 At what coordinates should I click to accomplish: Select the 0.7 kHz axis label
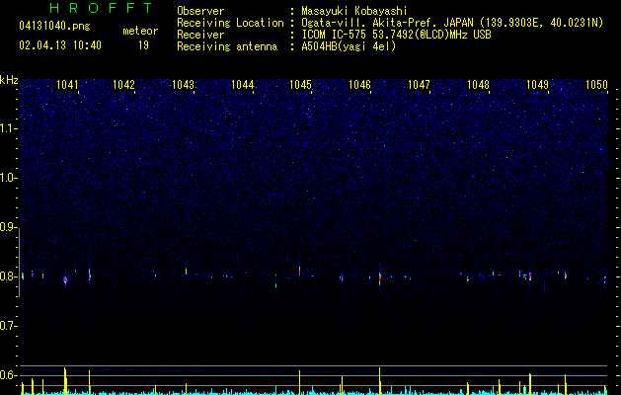tap(8, 326)
